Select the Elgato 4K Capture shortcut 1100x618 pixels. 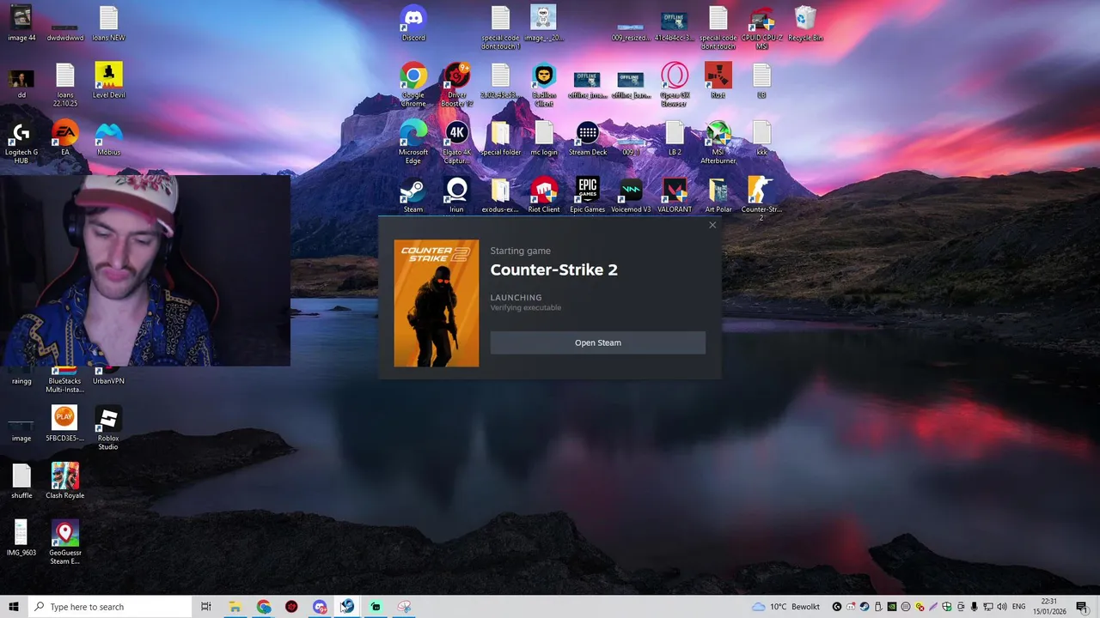[456, 142]
